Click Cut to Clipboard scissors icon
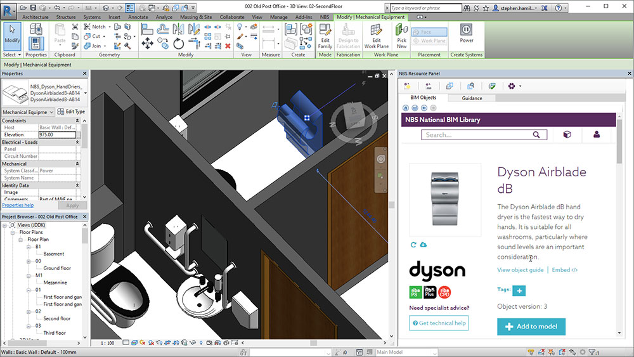 point(75,27)
